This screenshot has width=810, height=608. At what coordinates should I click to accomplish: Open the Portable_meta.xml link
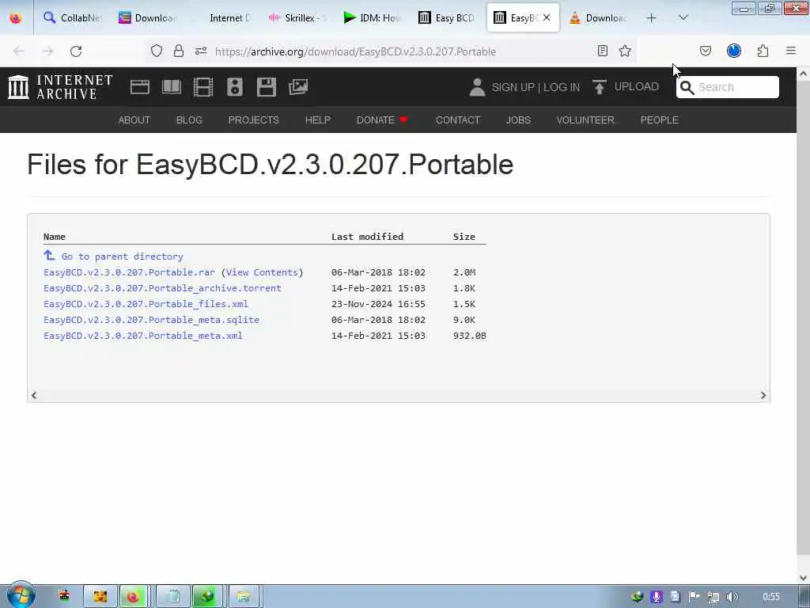click(x=143, y=336)
